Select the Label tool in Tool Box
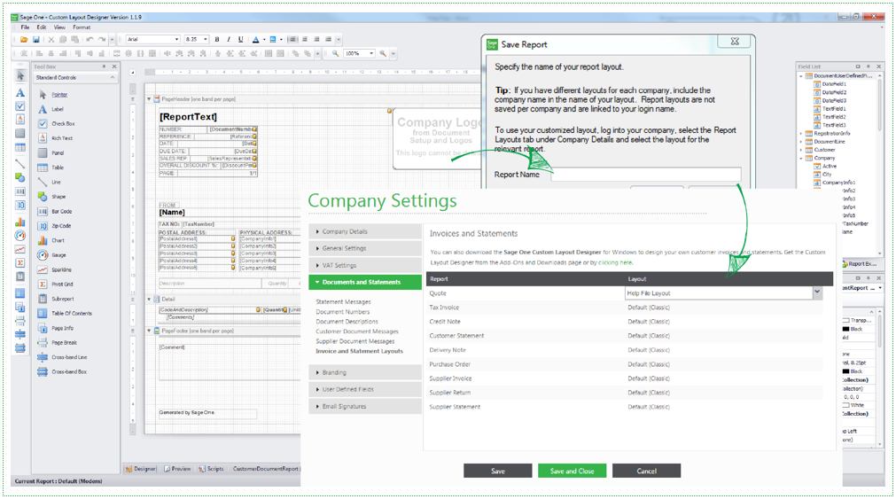 point(51,109)
